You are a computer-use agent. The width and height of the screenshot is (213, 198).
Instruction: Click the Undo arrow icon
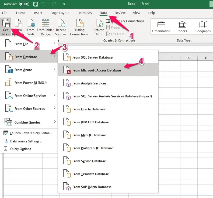[x=43, y=4]
